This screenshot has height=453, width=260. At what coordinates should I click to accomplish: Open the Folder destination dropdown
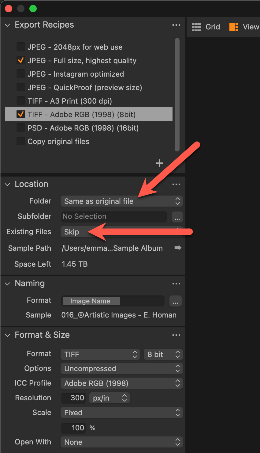(x=121, y=201)
